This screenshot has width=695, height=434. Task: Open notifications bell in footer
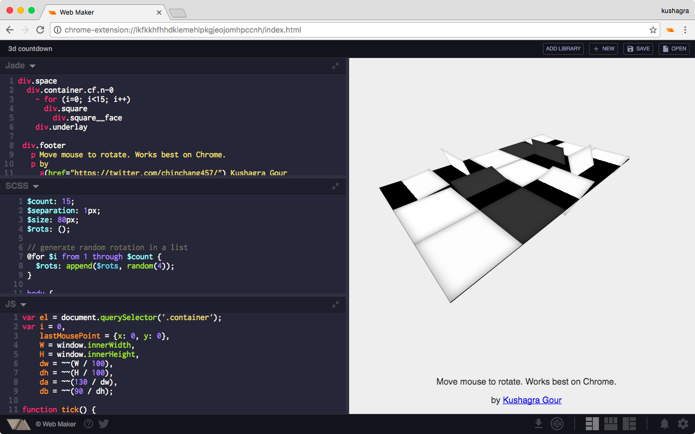(x=665, y=424)
